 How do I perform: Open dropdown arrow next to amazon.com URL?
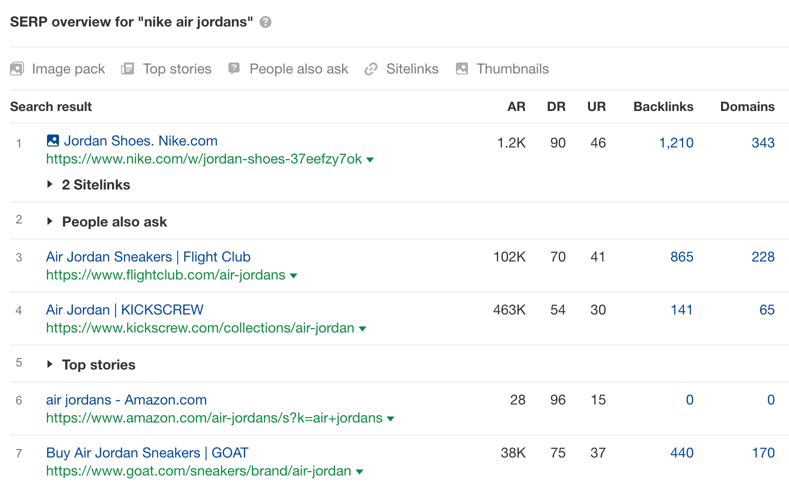click(x=390, y=419)
